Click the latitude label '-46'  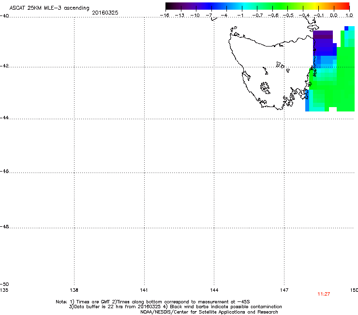point(4,171)
